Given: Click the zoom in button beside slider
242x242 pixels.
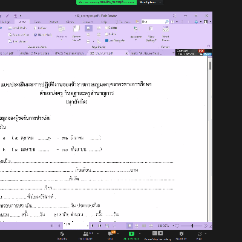Looking at the screenshot, I should (206, 226).
